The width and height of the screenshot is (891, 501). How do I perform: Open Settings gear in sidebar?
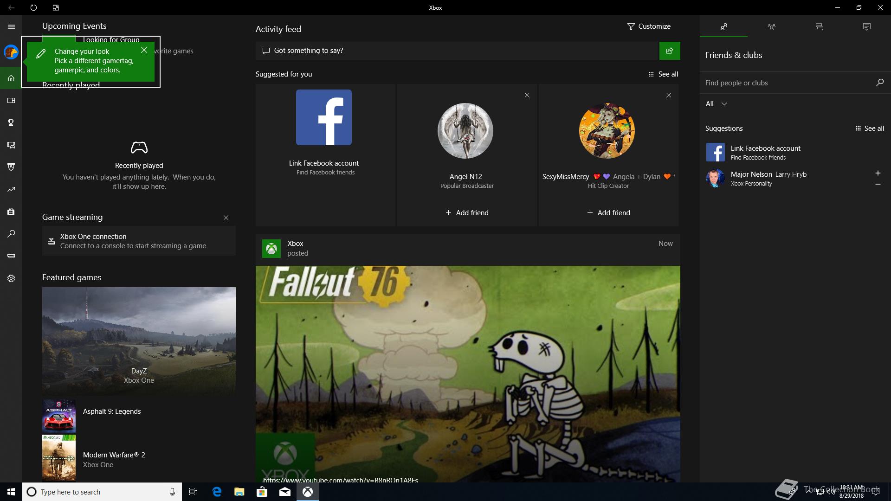point(11,278)
